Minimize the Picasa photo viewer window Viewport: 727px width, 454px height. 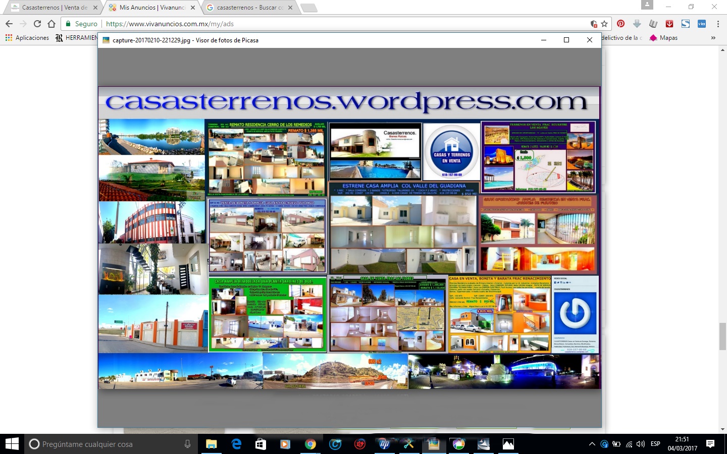(544, 40)
